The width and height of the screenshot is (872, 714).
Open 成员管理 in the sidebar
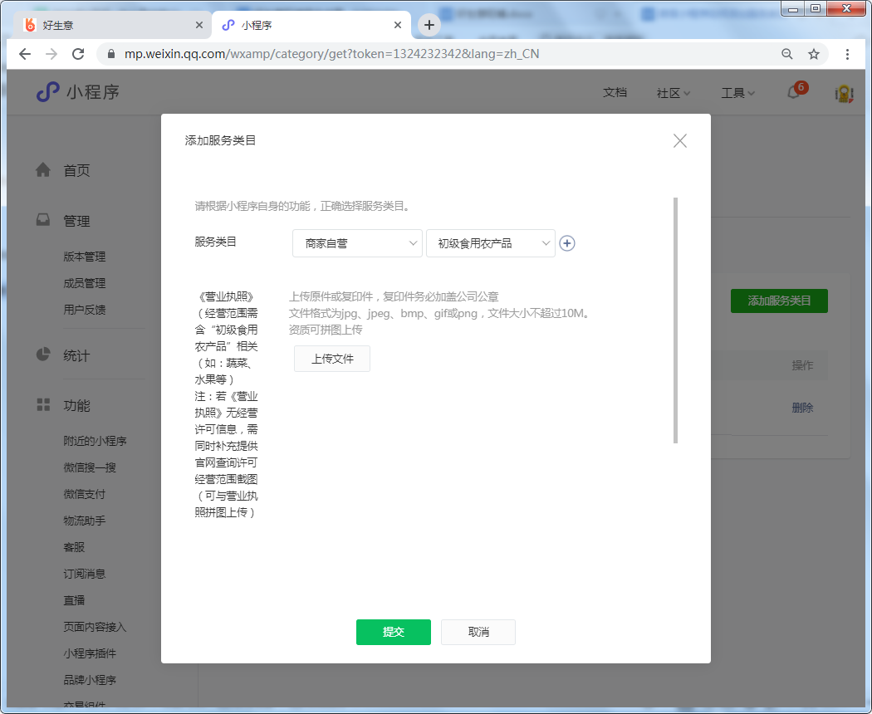pyautogui.click(x=85, y=283)
